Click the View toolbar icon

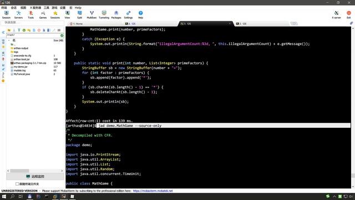tap(67, 14)
